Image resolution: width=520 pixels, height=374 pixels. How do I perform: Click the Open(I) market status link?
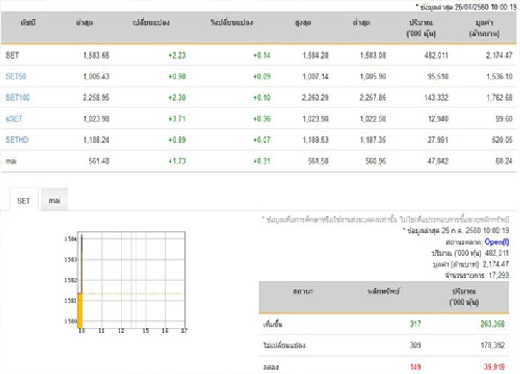coord(497,242)
